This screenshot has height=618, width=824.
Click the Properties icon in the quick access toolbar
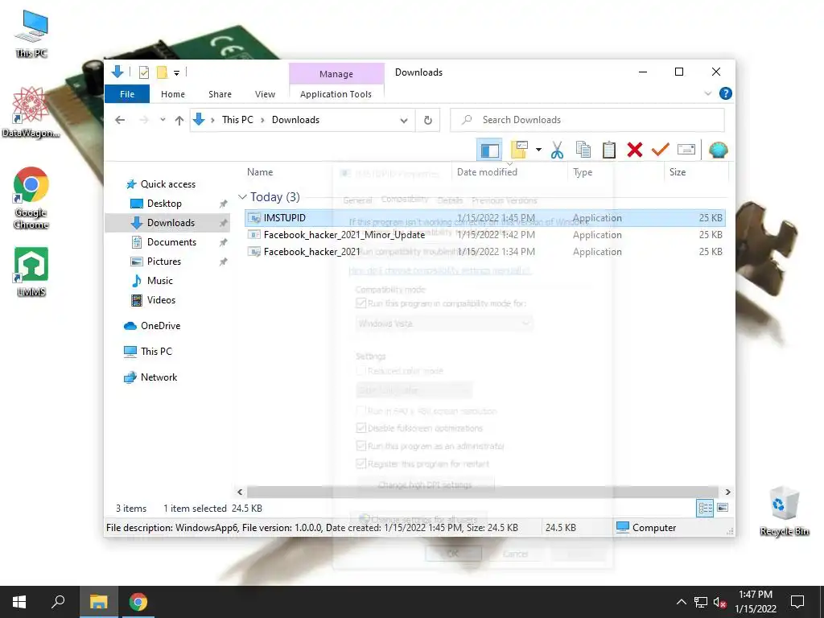coord(143,72)
